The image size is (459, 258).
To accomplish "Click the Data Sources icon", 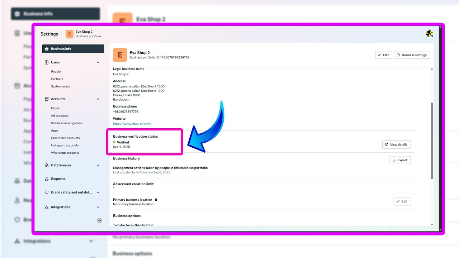I will (47, 165).
